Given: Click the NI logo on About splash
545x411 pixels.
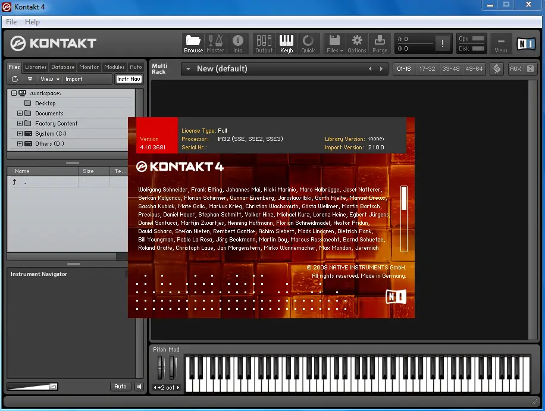Looking at the screenshot, I should [x=396, y=296].
